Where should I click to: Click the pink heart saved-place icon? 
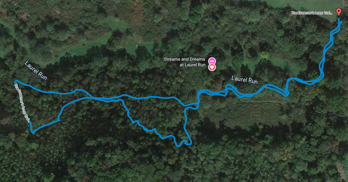click(212, 67)
